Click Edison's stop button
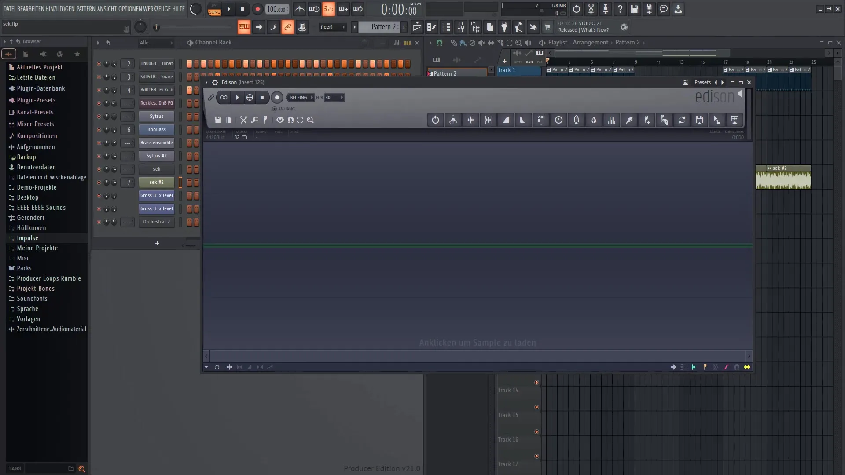845x475 pixels. coord(262,98)
